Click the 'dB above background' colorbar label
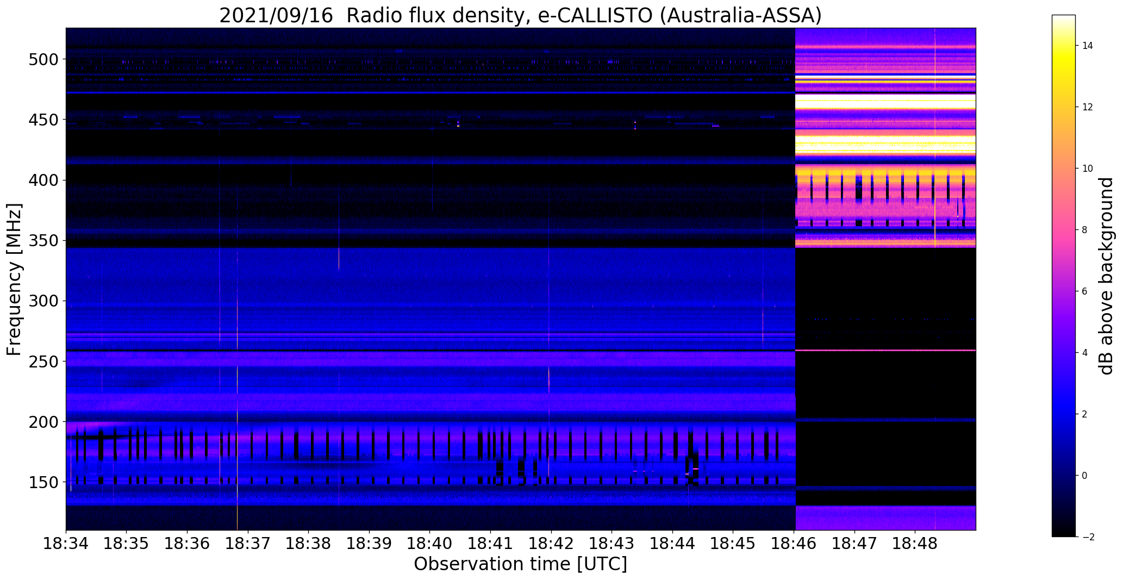This screenshot has width=1123, height=580. pyautogui.click(x=1106, y=276)
